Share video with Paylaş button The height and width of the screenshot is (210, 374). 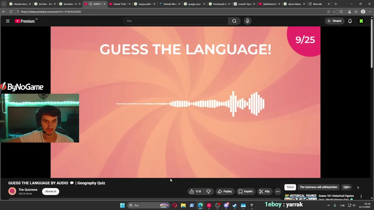[225, 191]
